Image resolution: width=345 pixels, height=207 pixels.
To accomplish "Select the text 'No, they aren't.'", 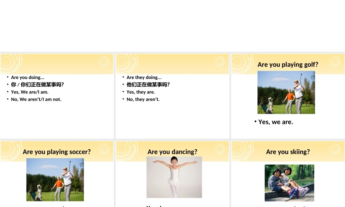I will pyautogui.click(x=143, y=99).
